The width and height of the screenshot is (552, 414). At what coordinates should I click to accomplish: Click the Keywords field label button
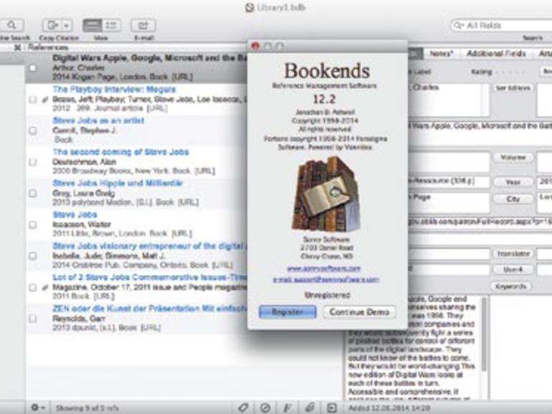pos(511,287)
